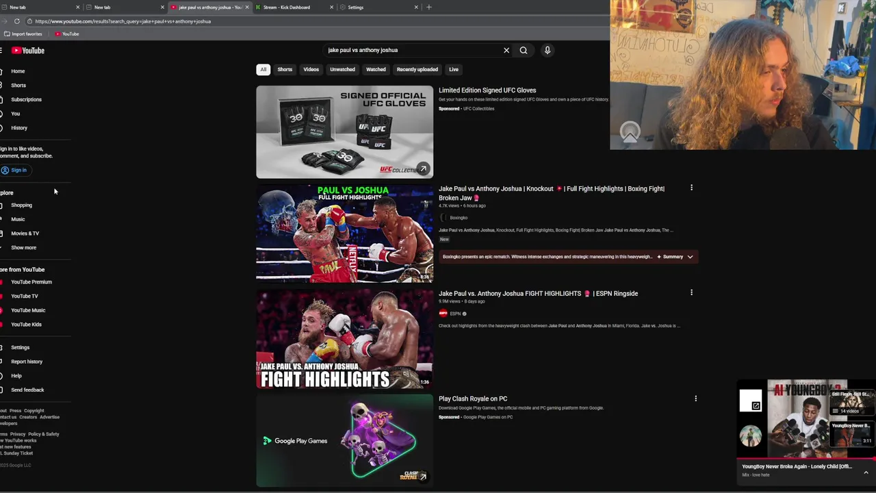Open Shopping in Explore section
The height and width of the screenshot is (493, 876).
(x=21, y=205)
